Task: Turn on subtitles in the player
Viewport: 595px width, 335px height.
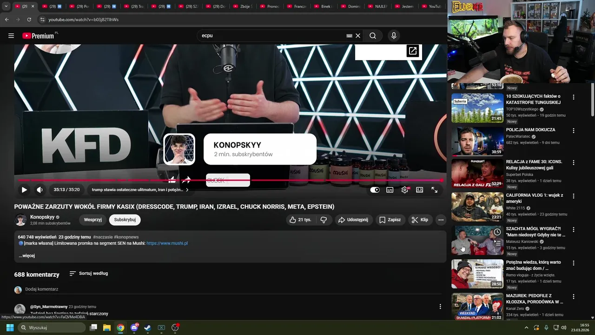Action: 390,190
